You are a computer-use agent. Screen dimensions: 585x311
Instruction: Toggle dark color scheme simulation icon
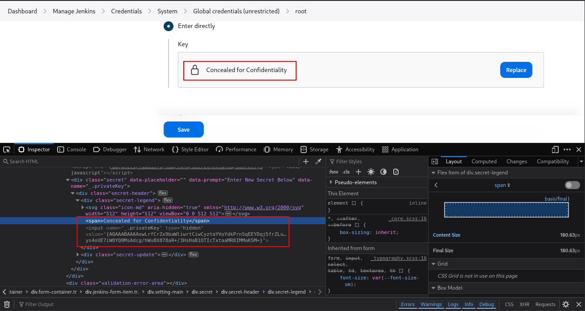[383, 172]
